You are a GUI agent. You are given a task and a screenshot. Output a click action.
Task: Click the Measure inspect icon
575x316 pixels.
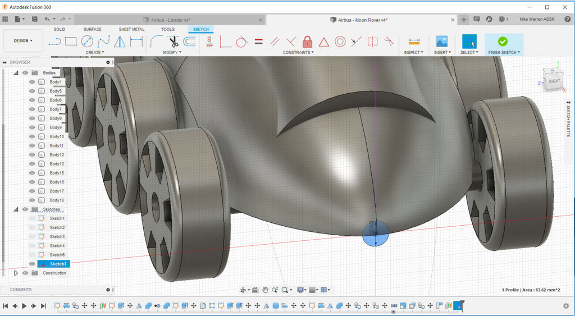coord(414,42)
